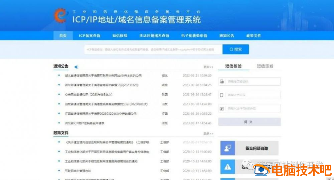
Task: Open 空壳网站数据公示（2023年第5批次）notice
Action: 89,95
